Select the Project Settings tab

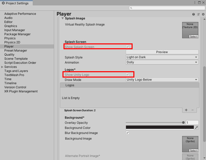(17, 3)
